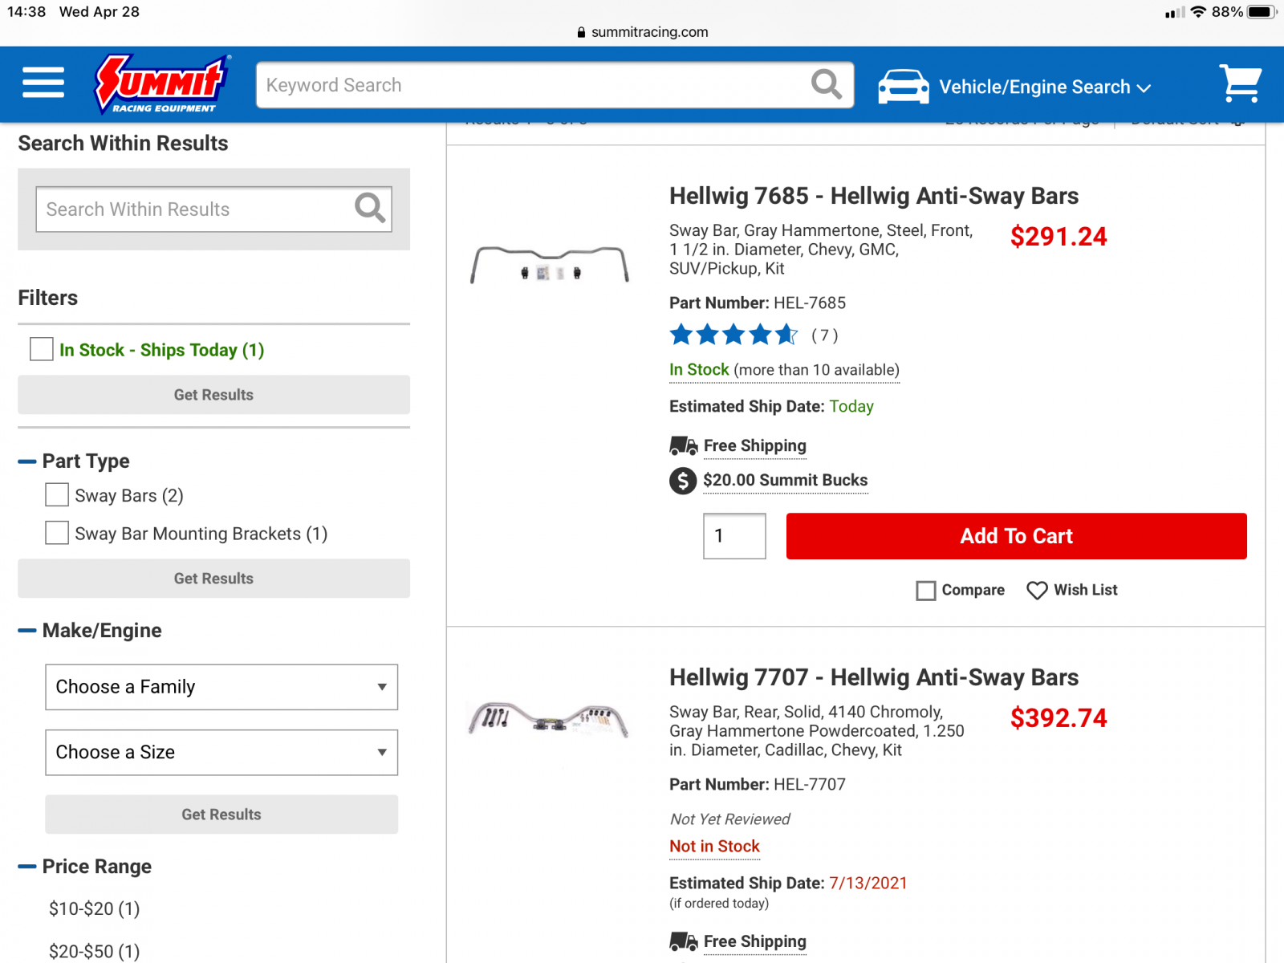
Task: Select the $10-$20 price range filter
Action: click(x=94, y=908)
